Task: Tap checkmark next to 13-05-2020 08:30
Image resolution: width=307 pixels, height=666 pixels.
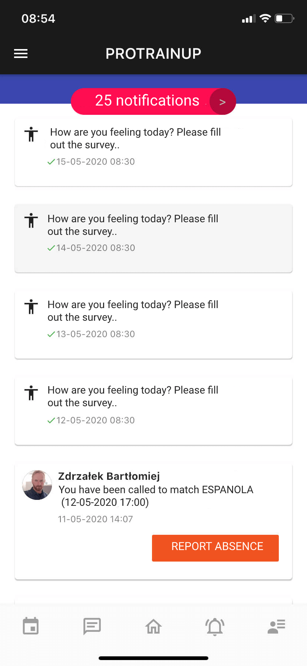Action: point(51,334)
